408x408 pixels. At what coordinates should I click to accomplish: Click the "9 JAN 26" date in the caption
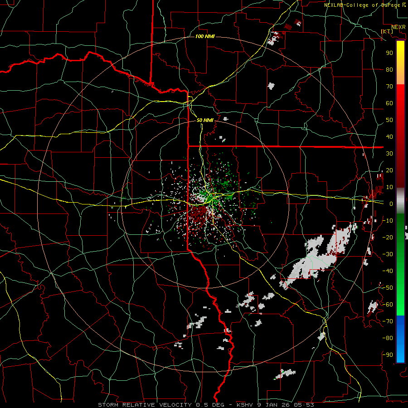click(274, 405)
